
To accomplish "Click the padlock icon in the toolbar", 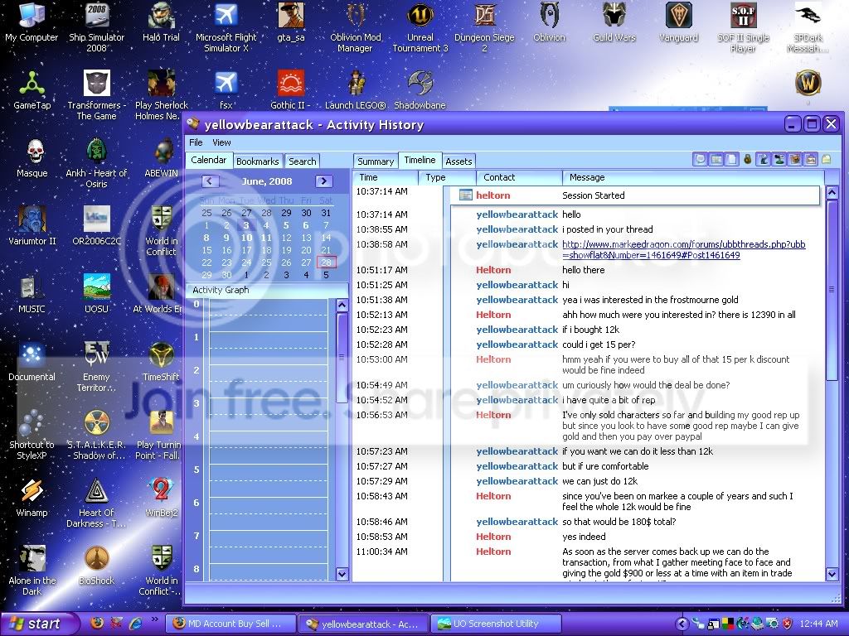I will [748, 159].
